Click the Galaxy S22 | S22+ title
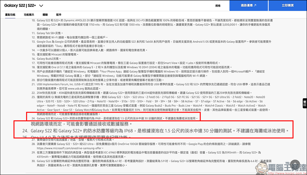This screenshot has height=175, width=307. (20, 6)
